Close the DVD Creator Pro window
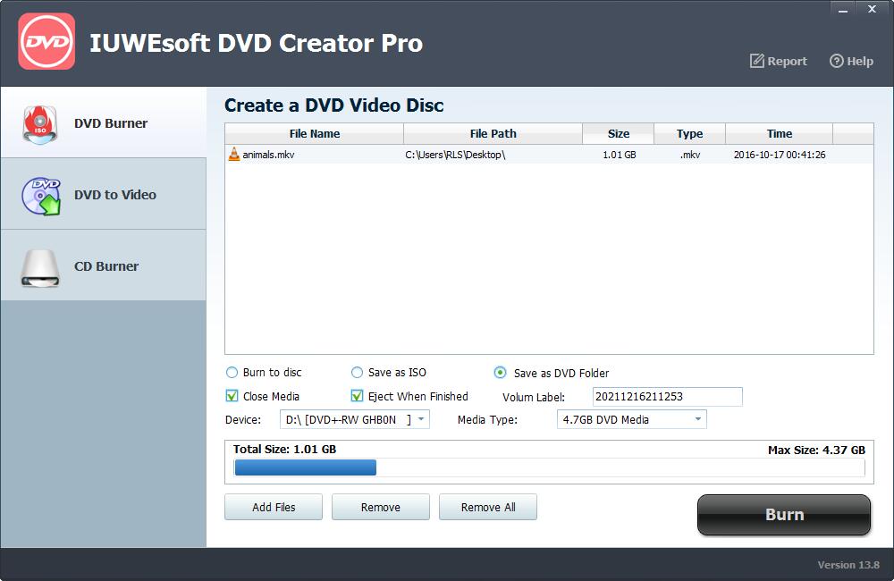The height and width of the screenshot is (581, 894). coord(872,9)
